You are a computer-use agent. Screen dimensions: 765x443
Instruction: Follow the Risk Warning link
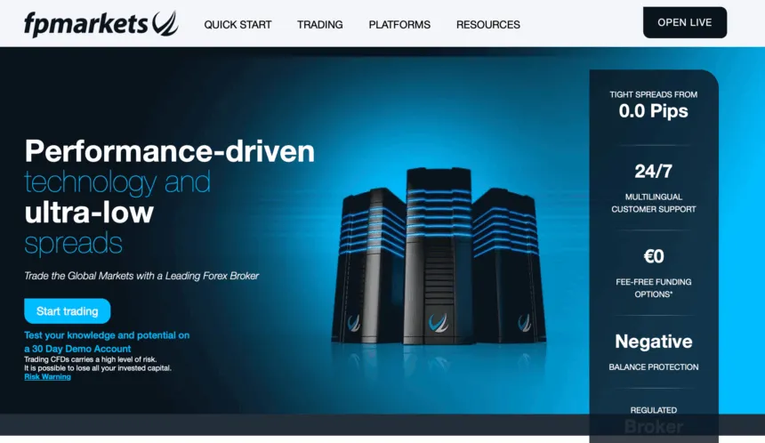[x=47, y=376]
